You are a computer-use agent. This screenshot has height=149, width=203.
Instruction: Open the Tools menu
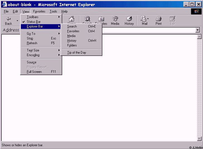click(53, 11)
